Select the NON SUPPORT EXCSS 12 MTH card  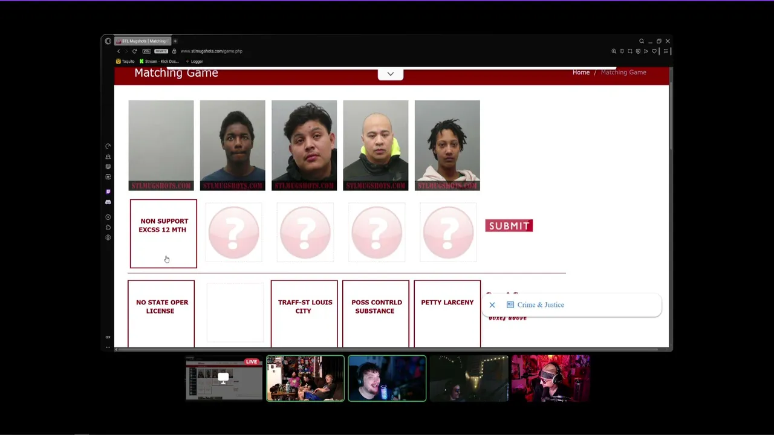tap(163, 233)
